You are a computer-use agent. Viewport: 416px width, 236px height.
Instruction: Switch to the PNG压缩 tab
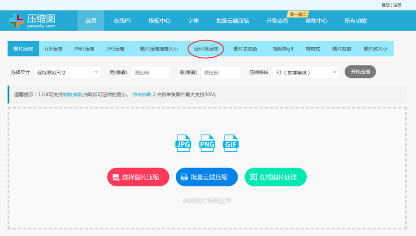pyautogui.click(x=84, y=49)
